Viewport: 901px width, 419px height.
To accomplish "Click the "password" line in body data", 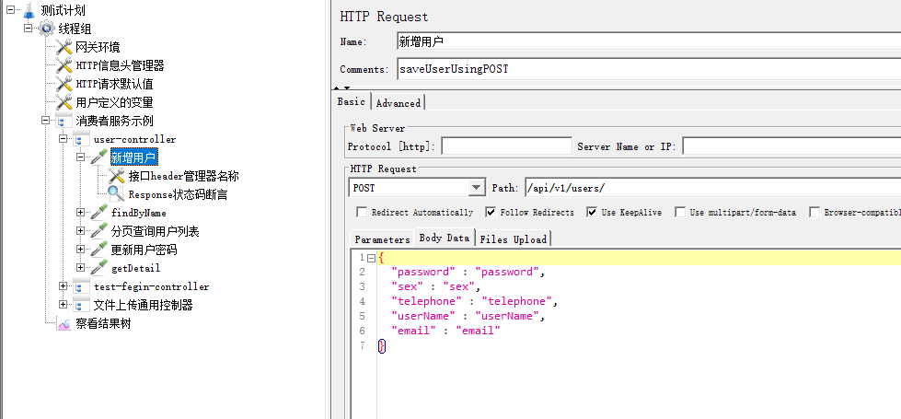I will point(468,272).
